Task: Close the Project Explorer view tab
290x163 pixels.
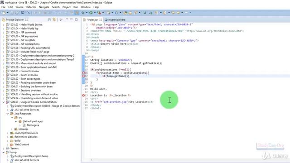Action: pyautogui.click(x=26, y=19)
